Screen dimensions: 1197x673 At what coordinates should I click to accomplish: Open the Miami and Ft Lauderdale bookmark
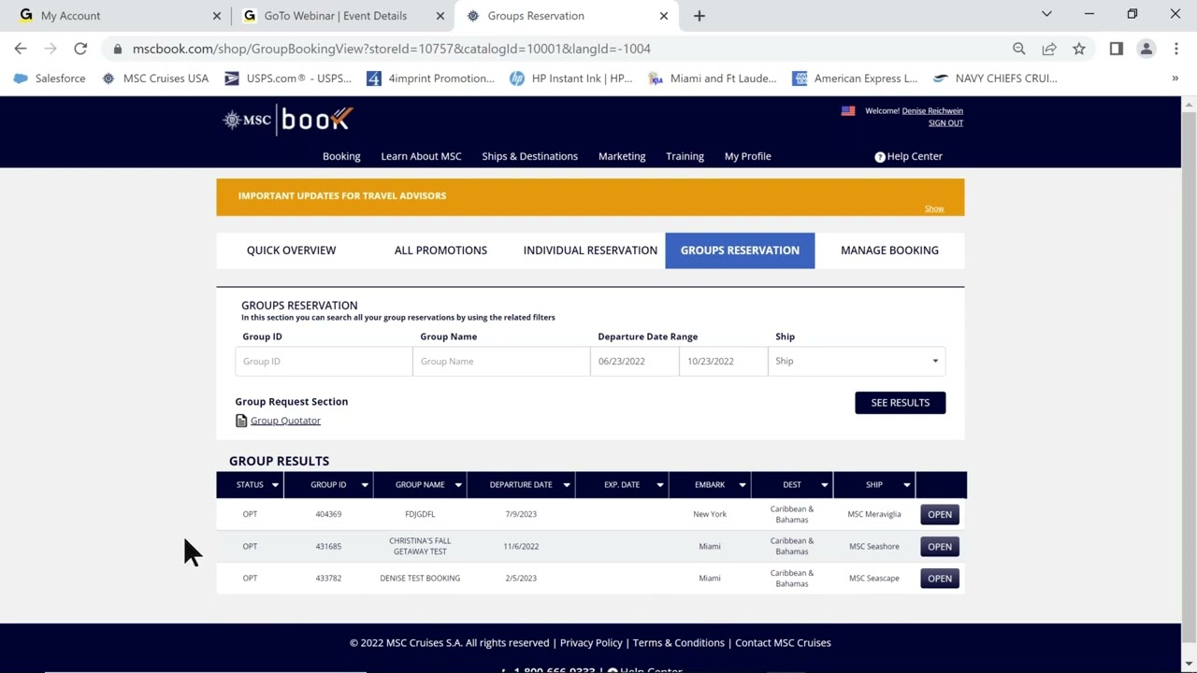click(x=713, y=79)
